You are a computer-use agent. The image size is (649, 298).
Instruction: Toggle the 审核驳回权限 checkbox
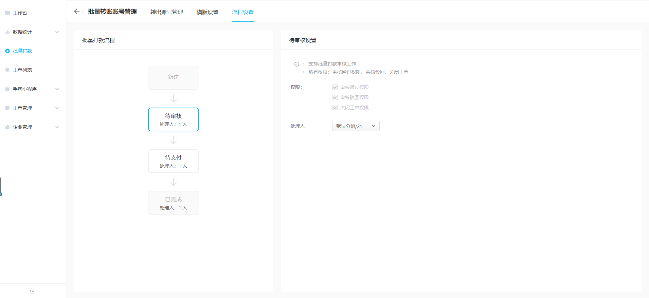point(335,97)
